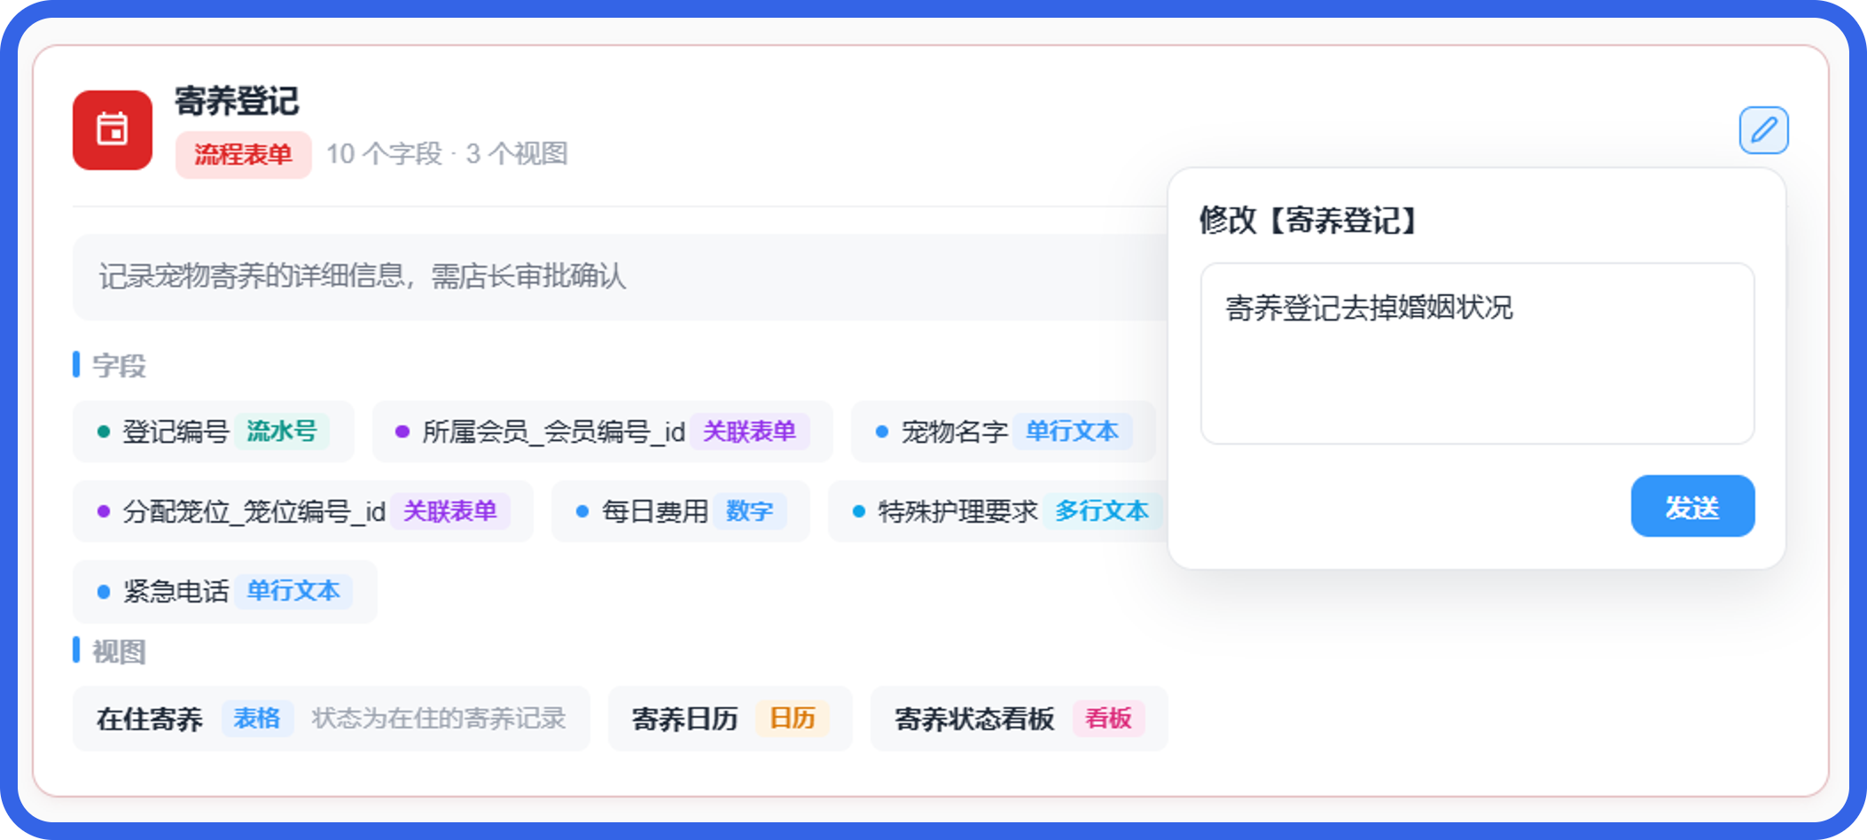Click the 流程表单 tag

(243, 154)
